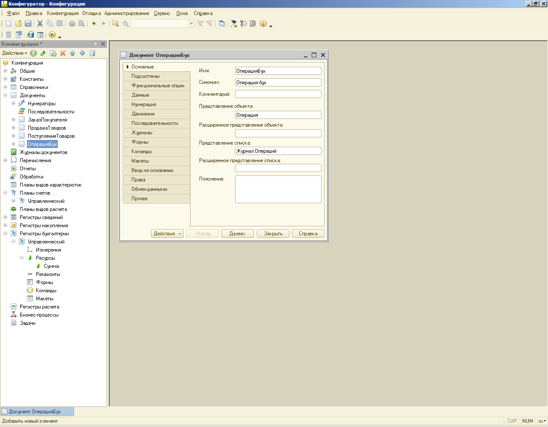Open the Отладка menu

(92, 13)
